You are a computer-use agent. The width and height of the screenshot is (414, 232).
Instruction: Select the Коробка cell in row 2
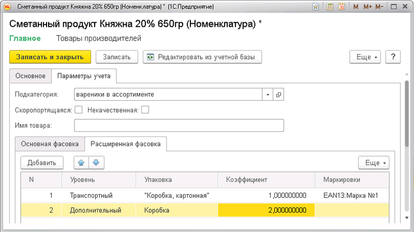(x=176, y=210)
